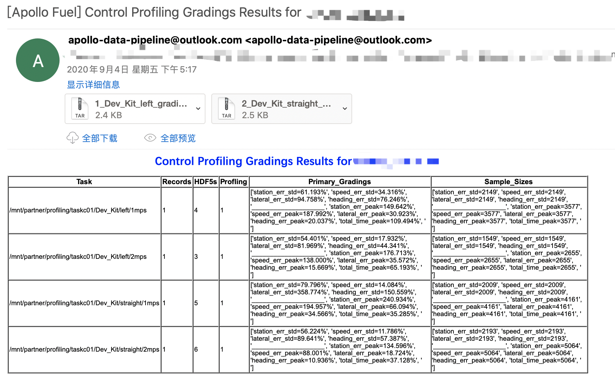Click the Task column header
Screen dimensions: 615x377
tap(84, 182)
